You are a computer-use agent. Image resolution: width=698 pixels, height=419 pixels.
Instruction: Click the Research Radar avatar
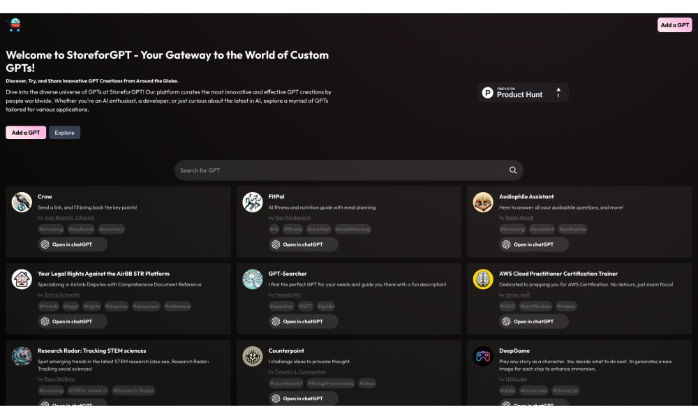coord(22,356)
